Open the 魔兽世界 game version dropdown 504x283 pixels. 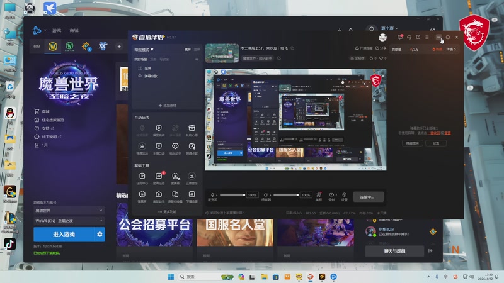coord(69,211)
